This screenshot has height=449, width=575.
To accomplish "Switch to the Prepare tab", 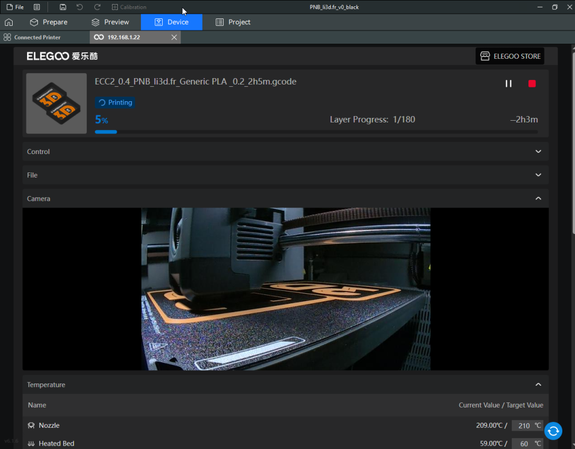I will point(49,22).
